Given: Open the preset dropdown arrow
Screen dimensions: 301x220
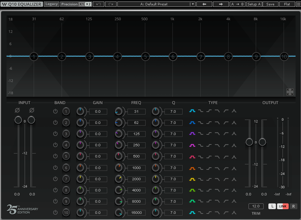Looking at the screenshot, I should click(193, 4).
